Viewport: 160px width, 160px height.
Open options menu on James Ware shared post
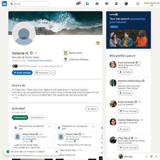tap(50, 127)
